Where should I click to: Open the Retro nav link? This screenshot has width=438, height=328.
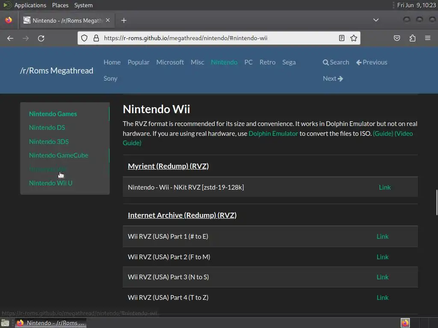coord(267,62)
